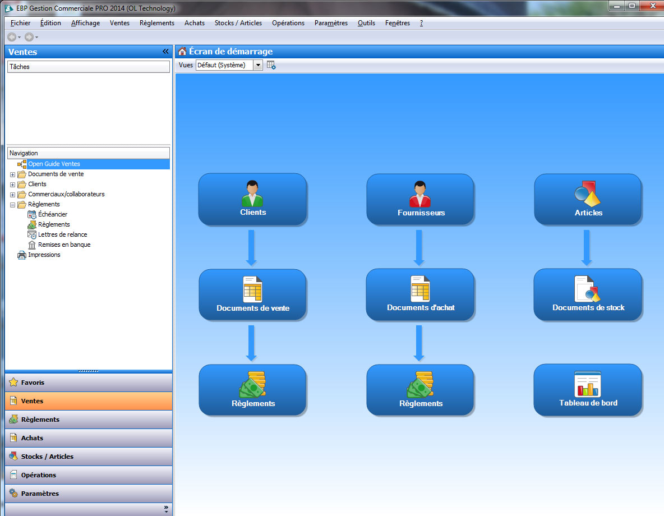664x516 pixels.
Task: Collapse the Règlements tree node
Action: [13, 205]
